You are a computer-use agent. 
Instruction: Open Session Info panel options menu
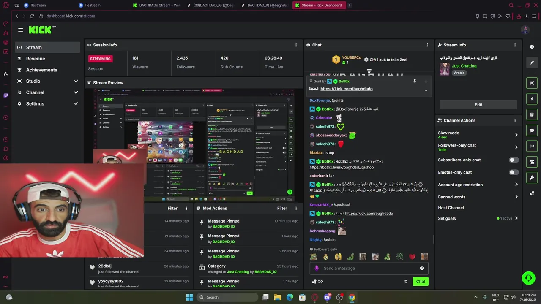click(x=296, y=45)
